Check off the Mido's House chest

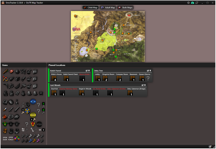tap(53, 79)
